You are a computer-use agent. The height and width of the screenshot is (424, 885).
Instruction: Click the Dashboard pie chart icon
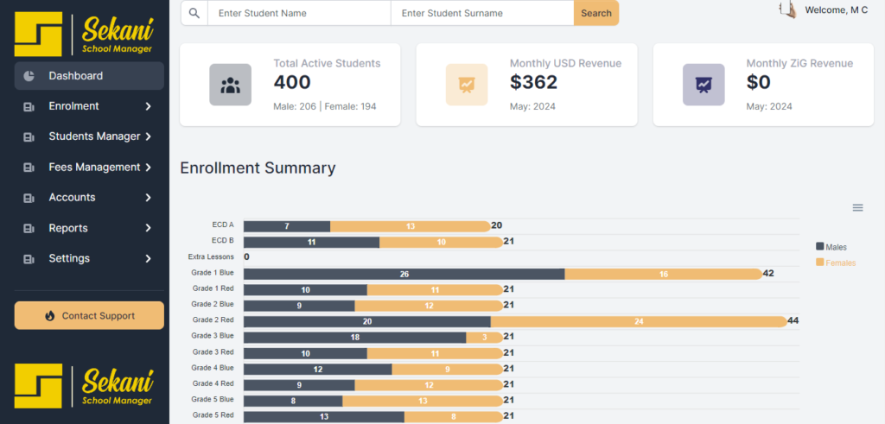pos(29,76)
